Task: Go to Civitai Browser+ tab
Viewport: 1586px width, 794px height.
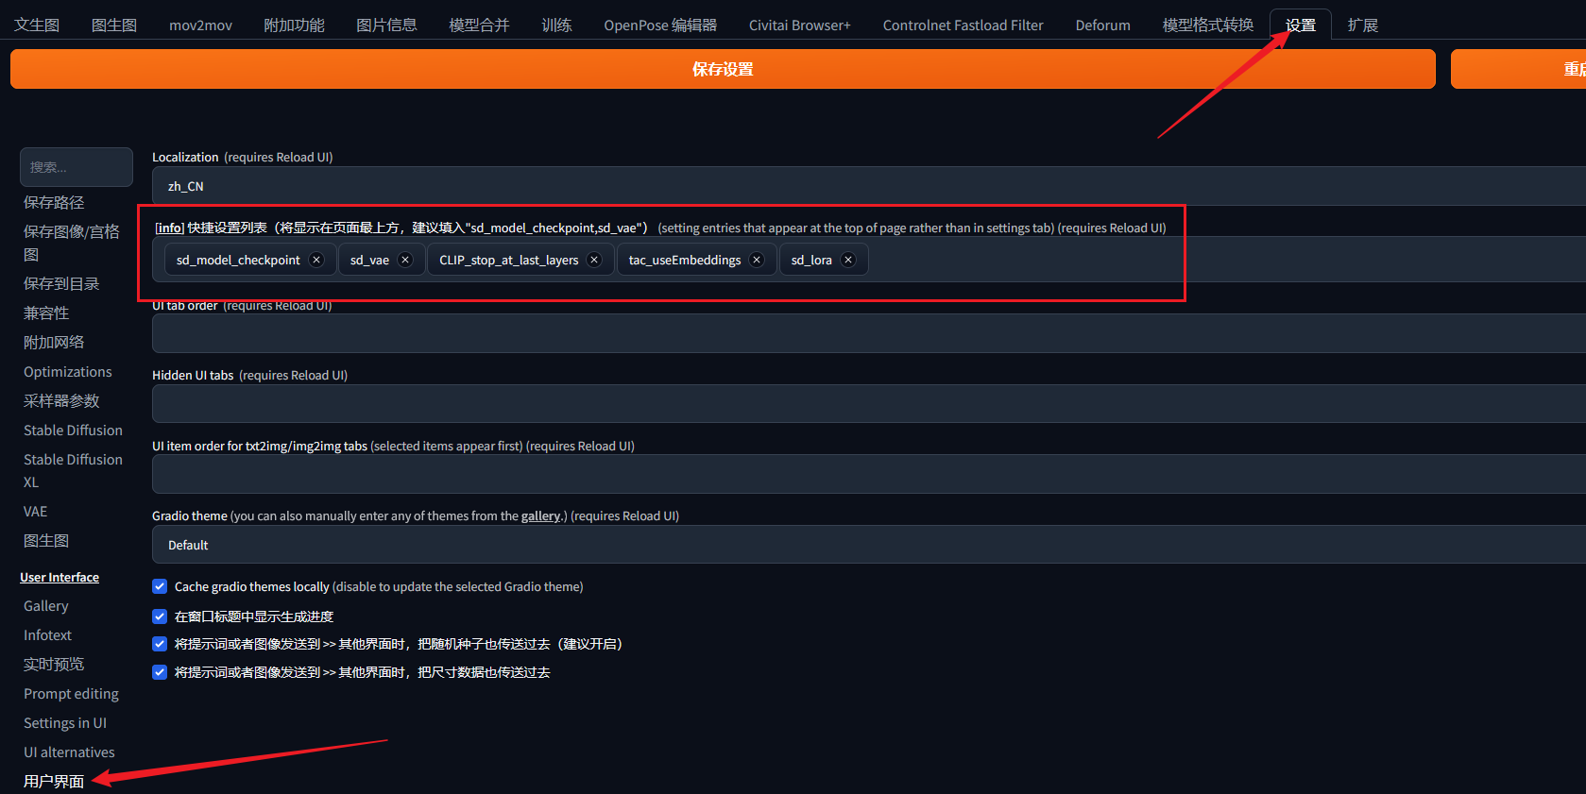Action: pyautogui.click(x=799, y=25)
